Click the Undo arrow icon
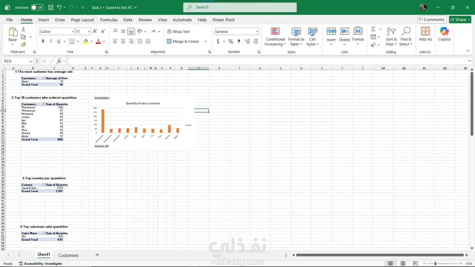This screenshot has height=267, width=475. 59,7
